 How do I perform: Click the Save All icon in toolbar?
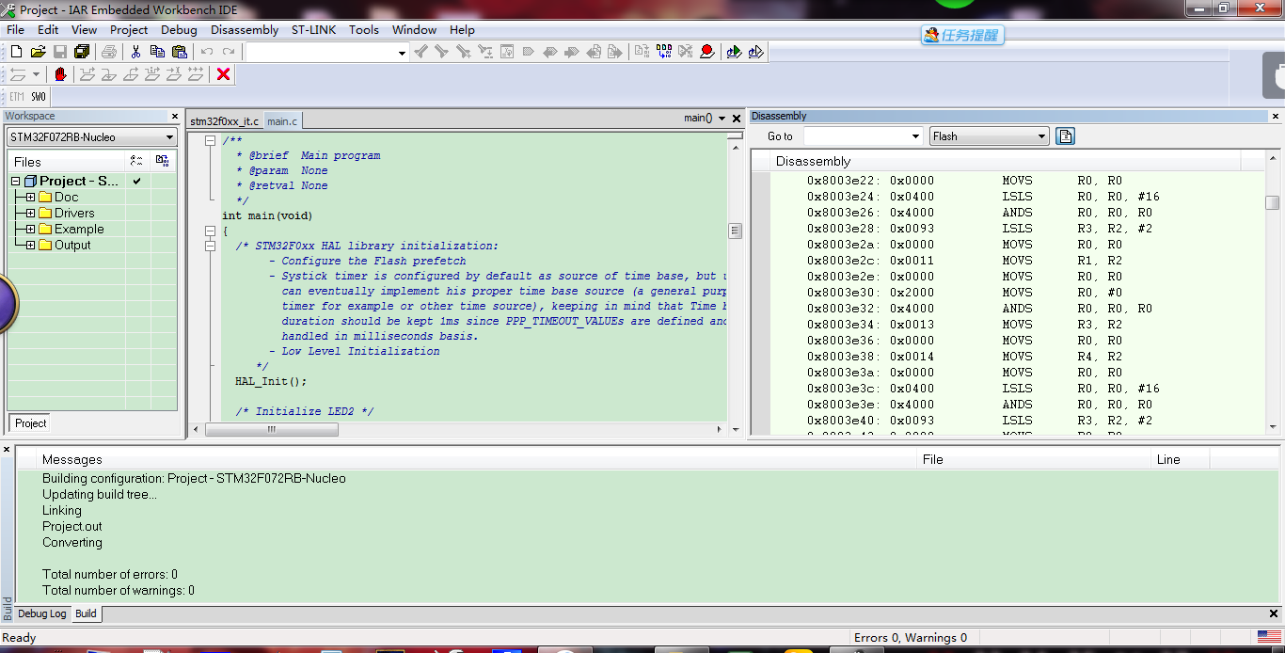tap(82, 52)
